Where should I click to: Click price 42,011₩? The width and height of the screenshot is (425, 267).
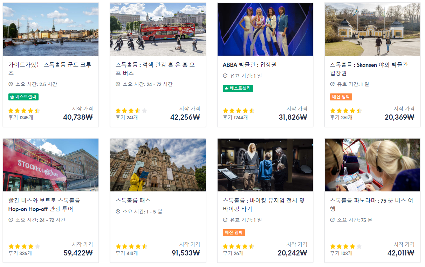tap(401, 253)
